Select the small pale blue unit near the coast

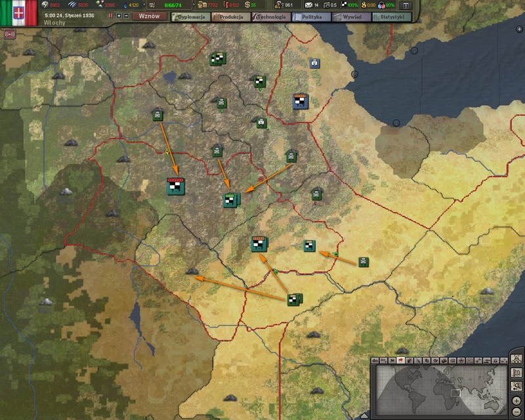tap(314, 62)
